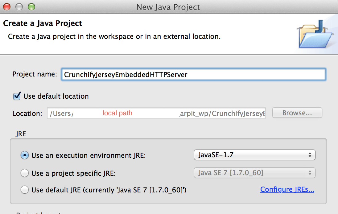338x214 pixels.
Task: Close the New Java Project dialog
Action: (x=6, y=6)
